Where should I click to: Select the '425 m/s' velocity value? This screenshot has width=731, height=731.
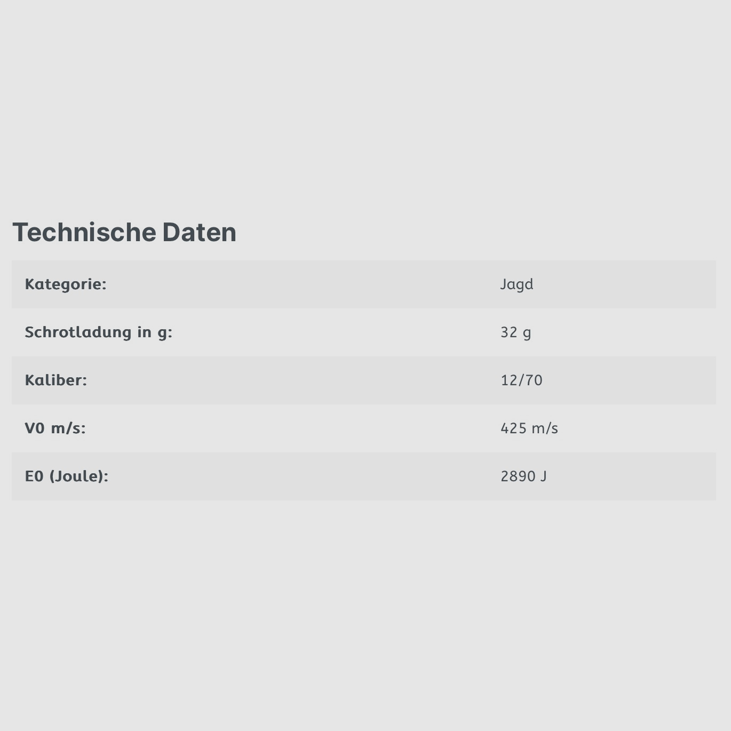[x=529, y=428]
